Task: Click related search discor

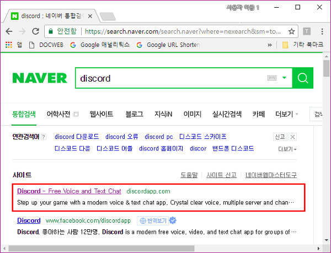Action: 198,148
